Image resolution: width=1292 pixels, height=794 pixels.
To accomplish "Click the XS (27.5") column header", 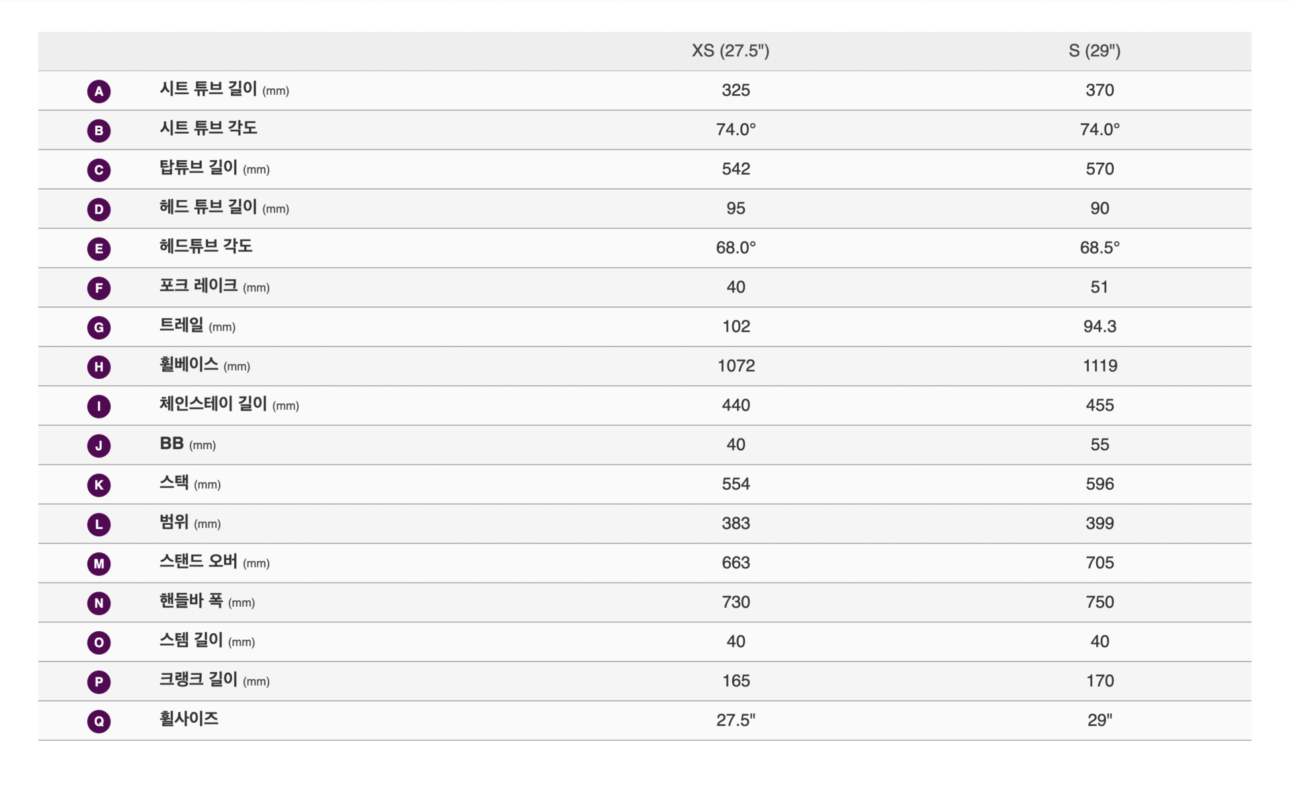I will (730, 50).
